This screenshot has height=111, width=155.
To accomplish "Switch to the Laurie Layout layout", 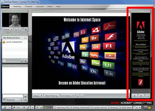I will (x=99, y=107).
